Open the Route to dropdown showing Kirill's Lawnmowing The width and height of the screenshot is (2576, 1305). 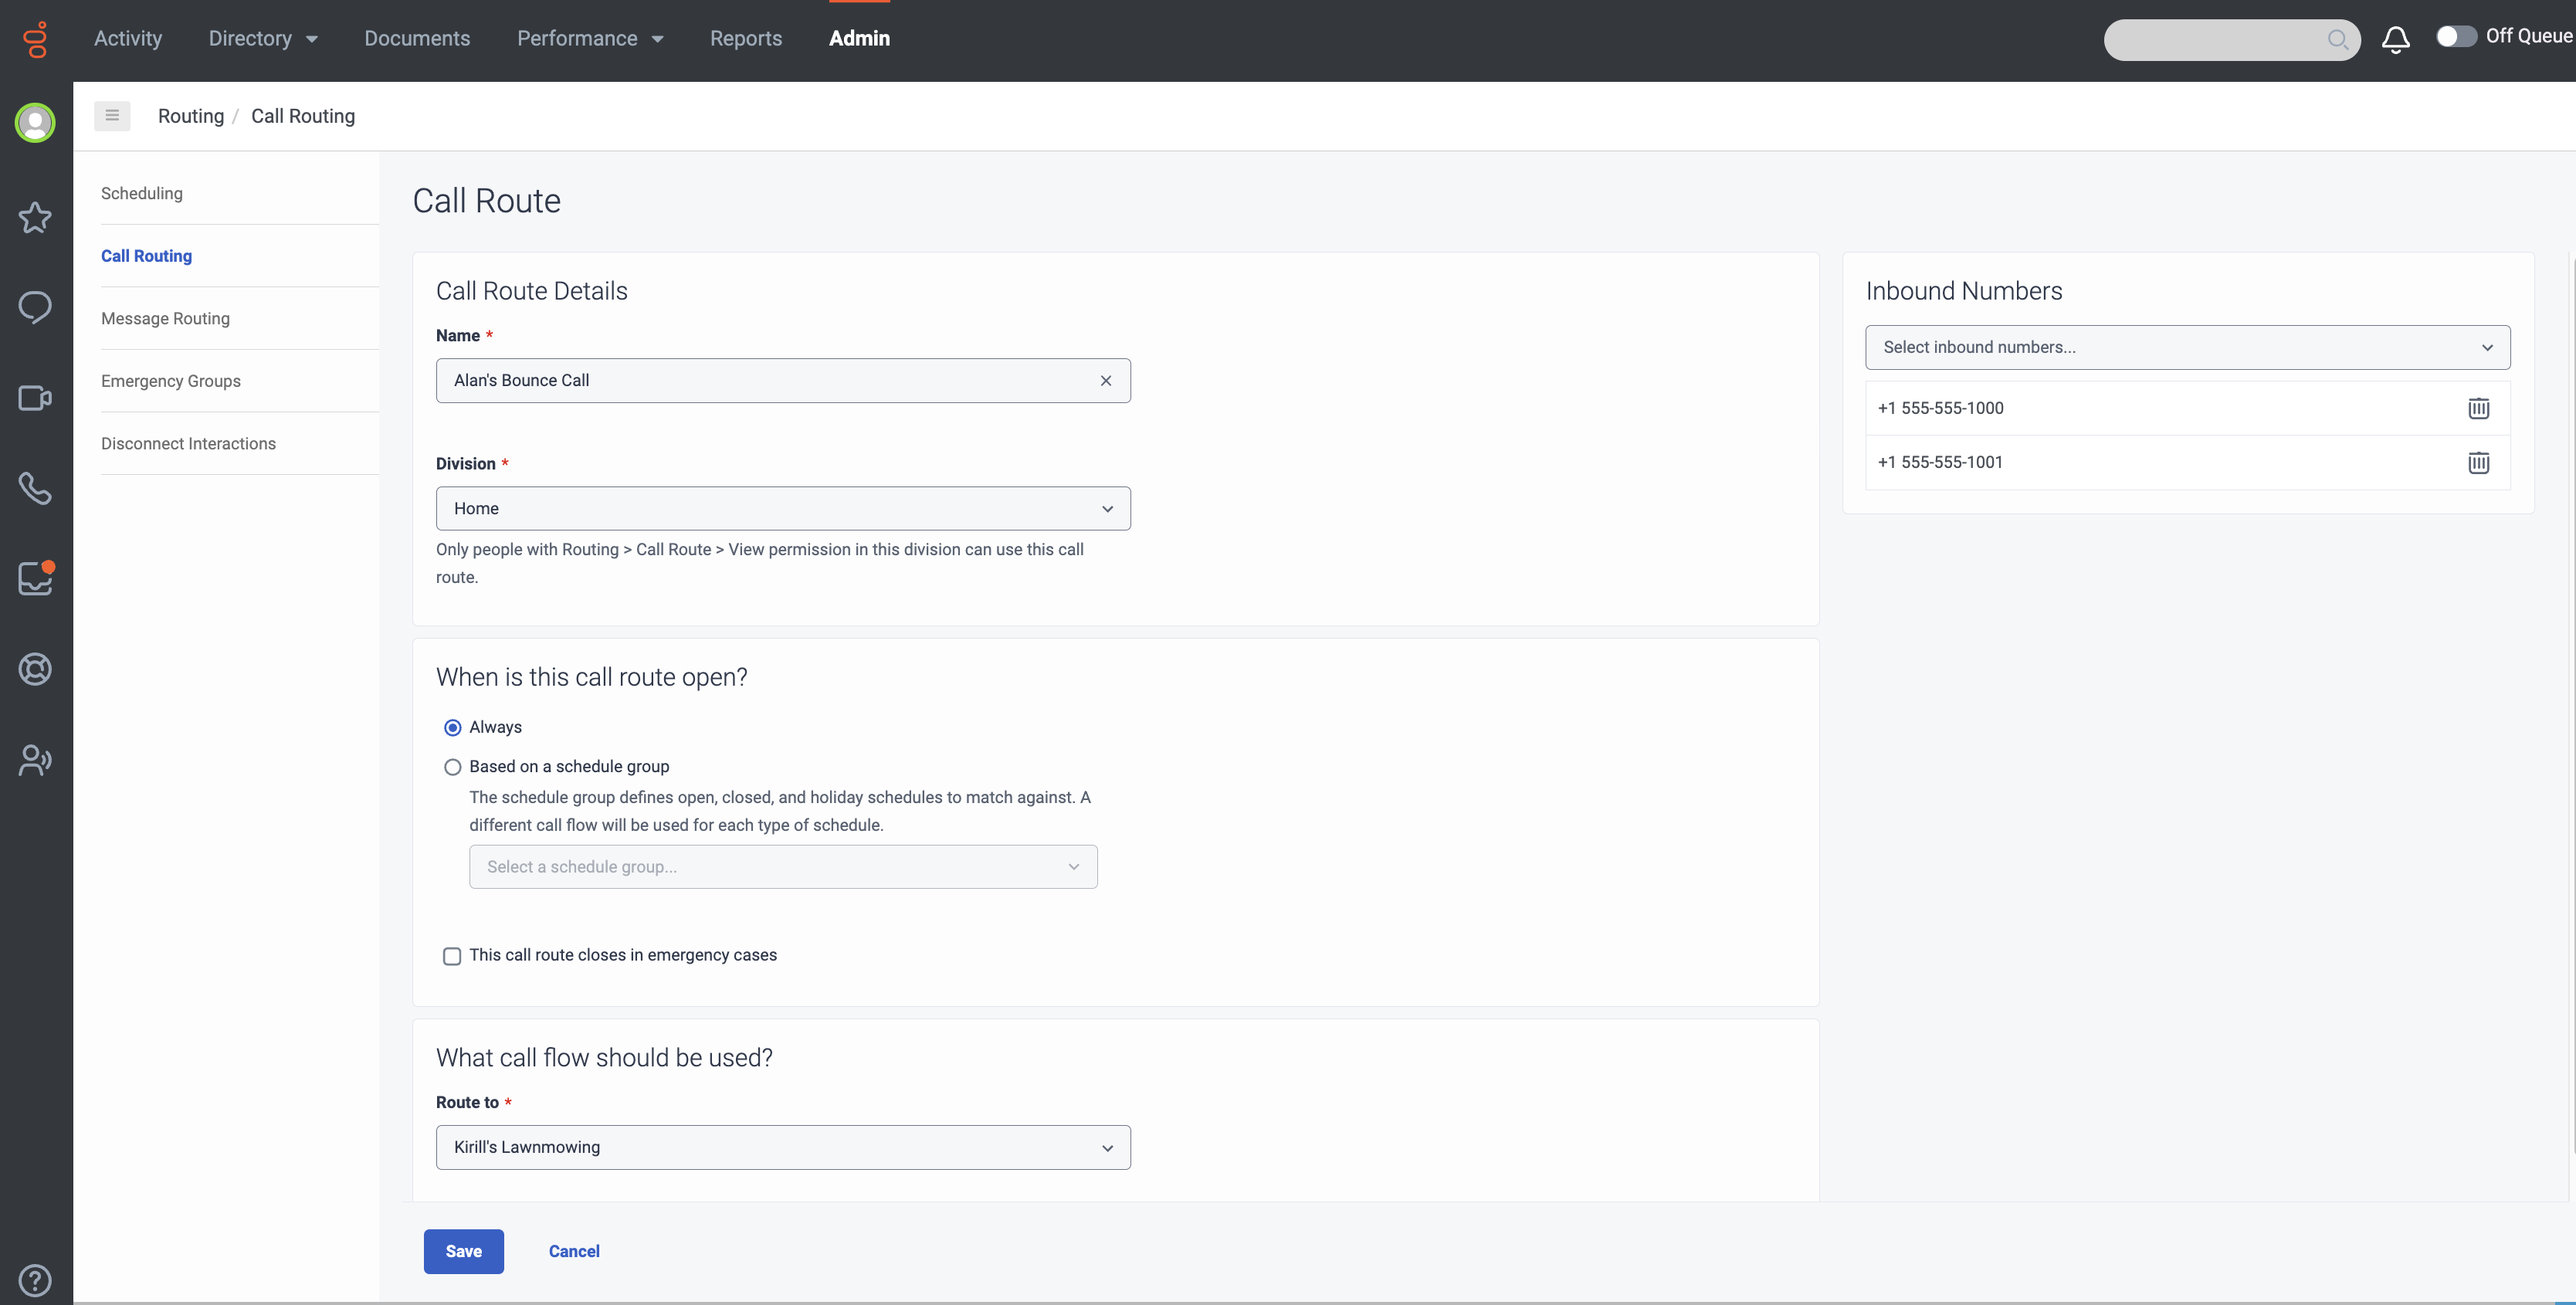point(783,1147)
